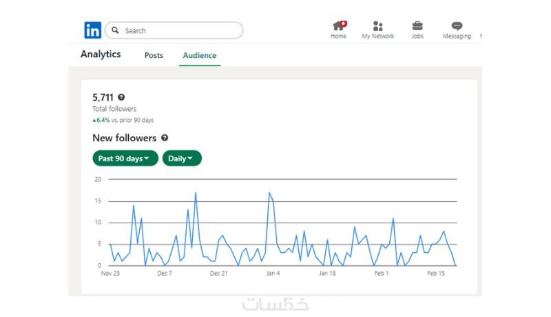The height and width of the screenshot is (317, 551).
Task: Go to Home via the house icon
Action: click(x=338, y=26)
